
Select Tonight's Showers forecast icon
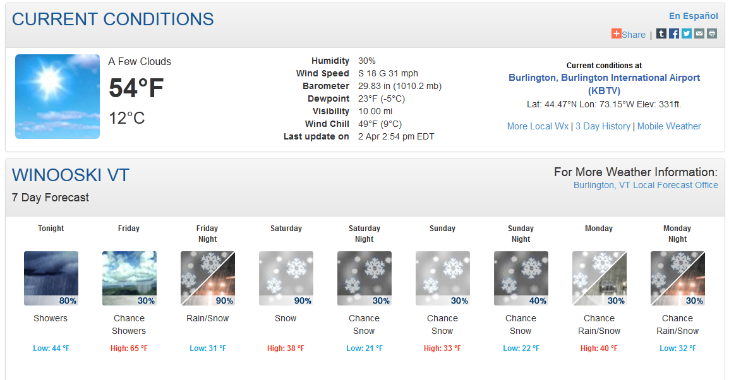coord(51,278)
